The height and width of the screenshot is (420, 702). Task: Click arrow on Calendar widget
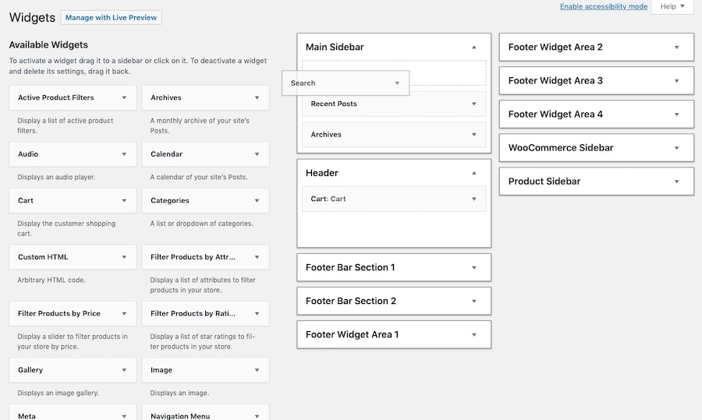(257, 154)
